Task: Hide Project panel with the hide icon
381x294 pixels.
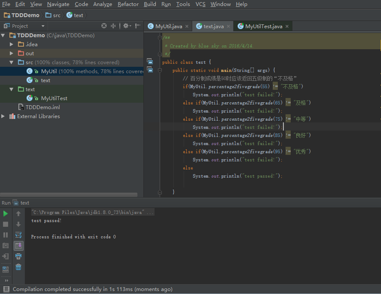Action: tap(138, 26)
